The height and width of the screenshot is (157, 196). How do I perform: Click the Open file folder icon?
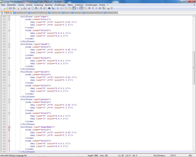(7, 8)
